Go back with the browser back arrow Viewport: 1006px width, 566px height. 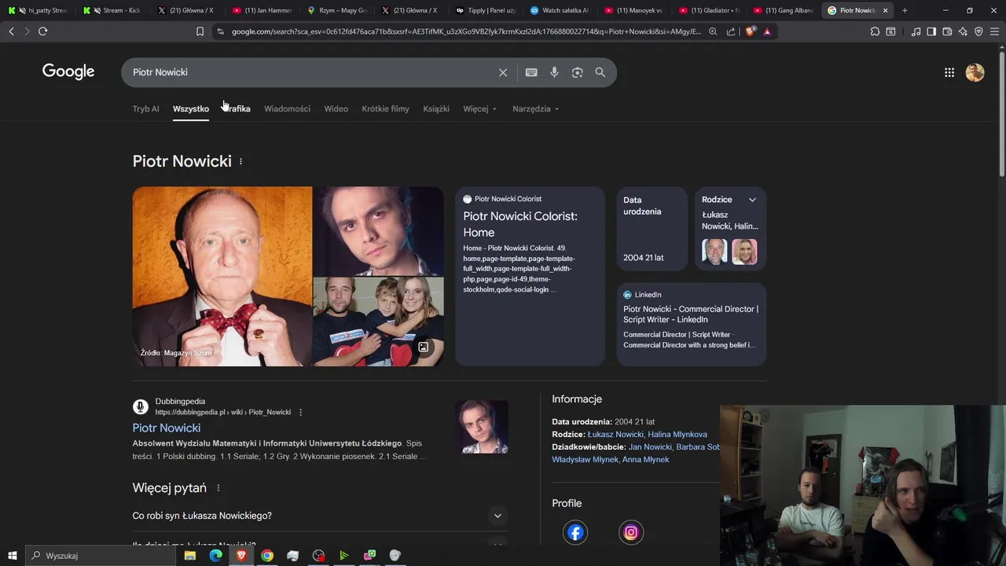(11, 31)
